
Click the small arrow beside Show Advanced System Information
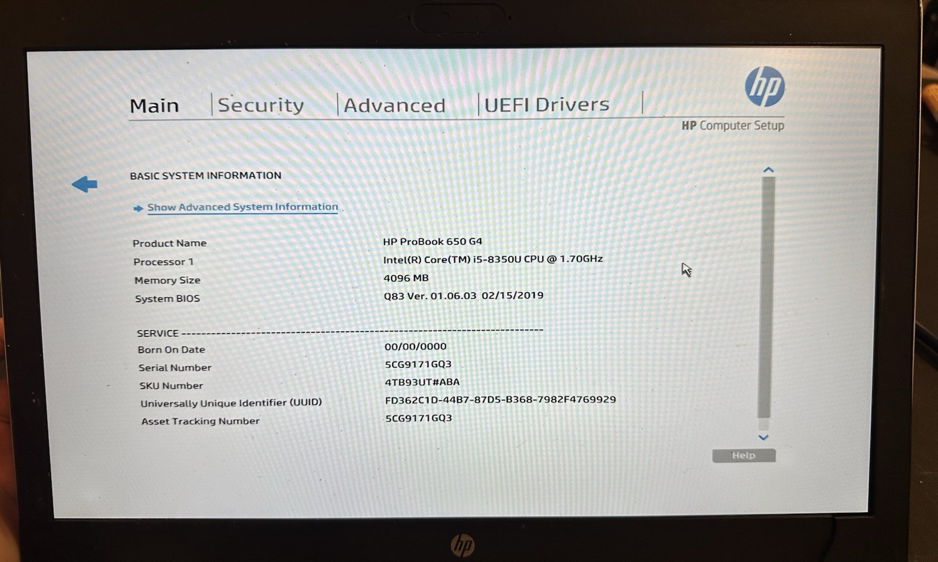coord(138,208)
